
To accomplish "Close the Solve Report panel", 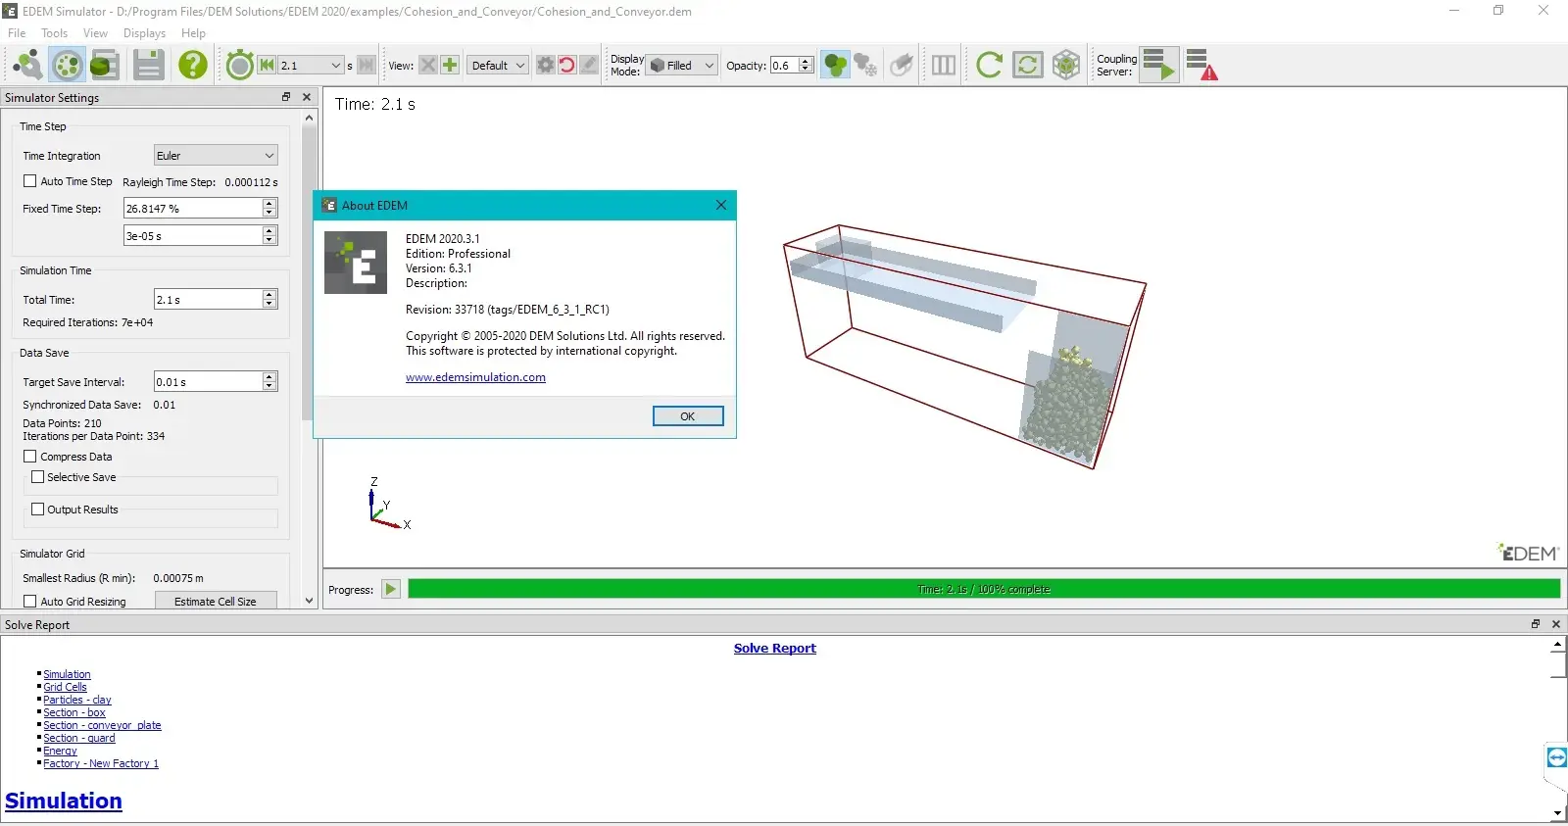I will click(1556, 624).
